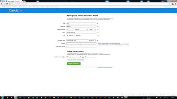
Task: Click the Почтовый ящик name field
Action: 77,40
